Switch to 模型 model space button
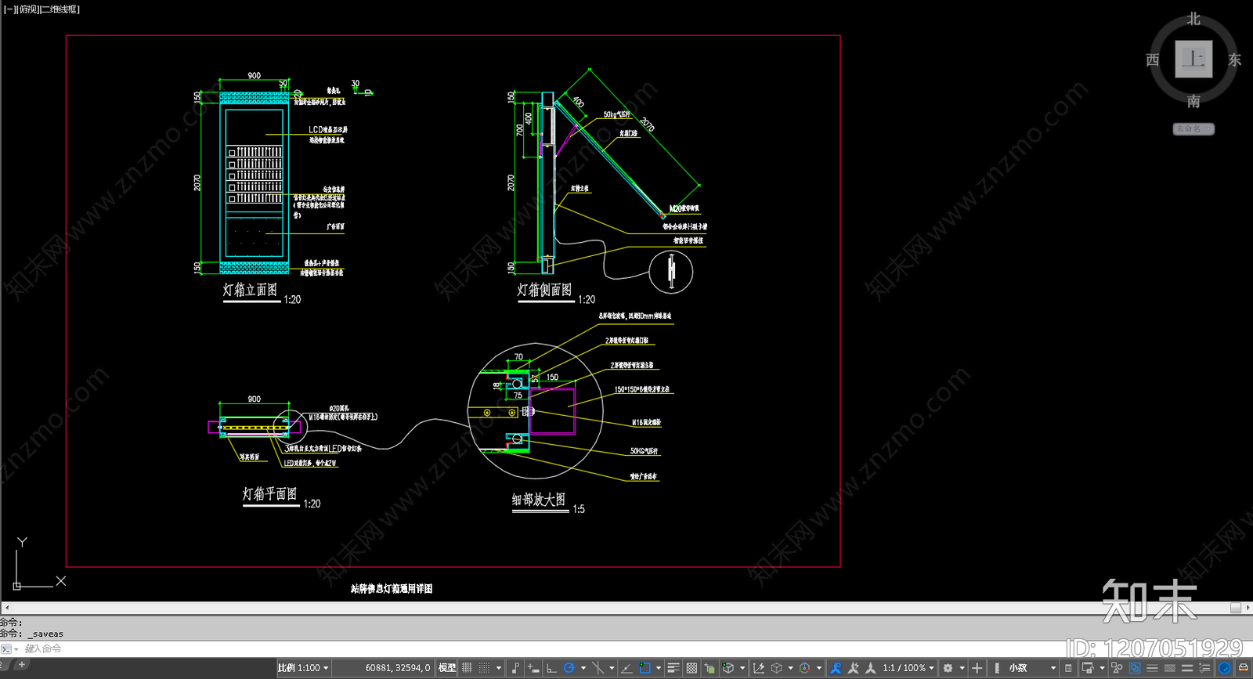The height and width of the screenshot is (679, 1253). (447, 668)
